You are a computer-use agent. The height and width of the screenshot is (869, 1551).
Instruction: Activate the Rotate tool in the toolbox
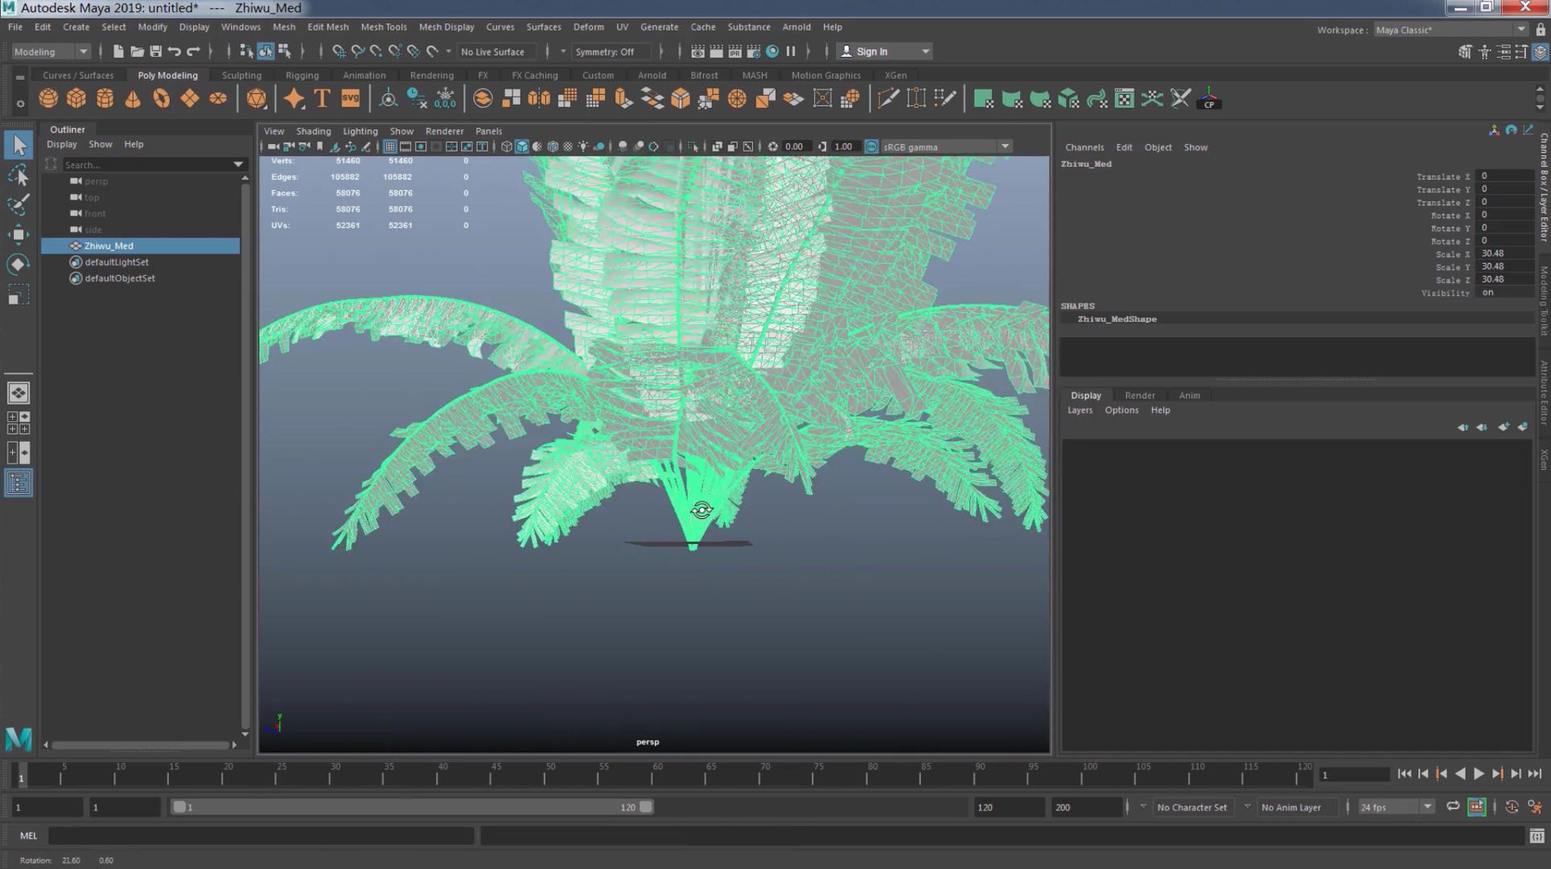18,265
